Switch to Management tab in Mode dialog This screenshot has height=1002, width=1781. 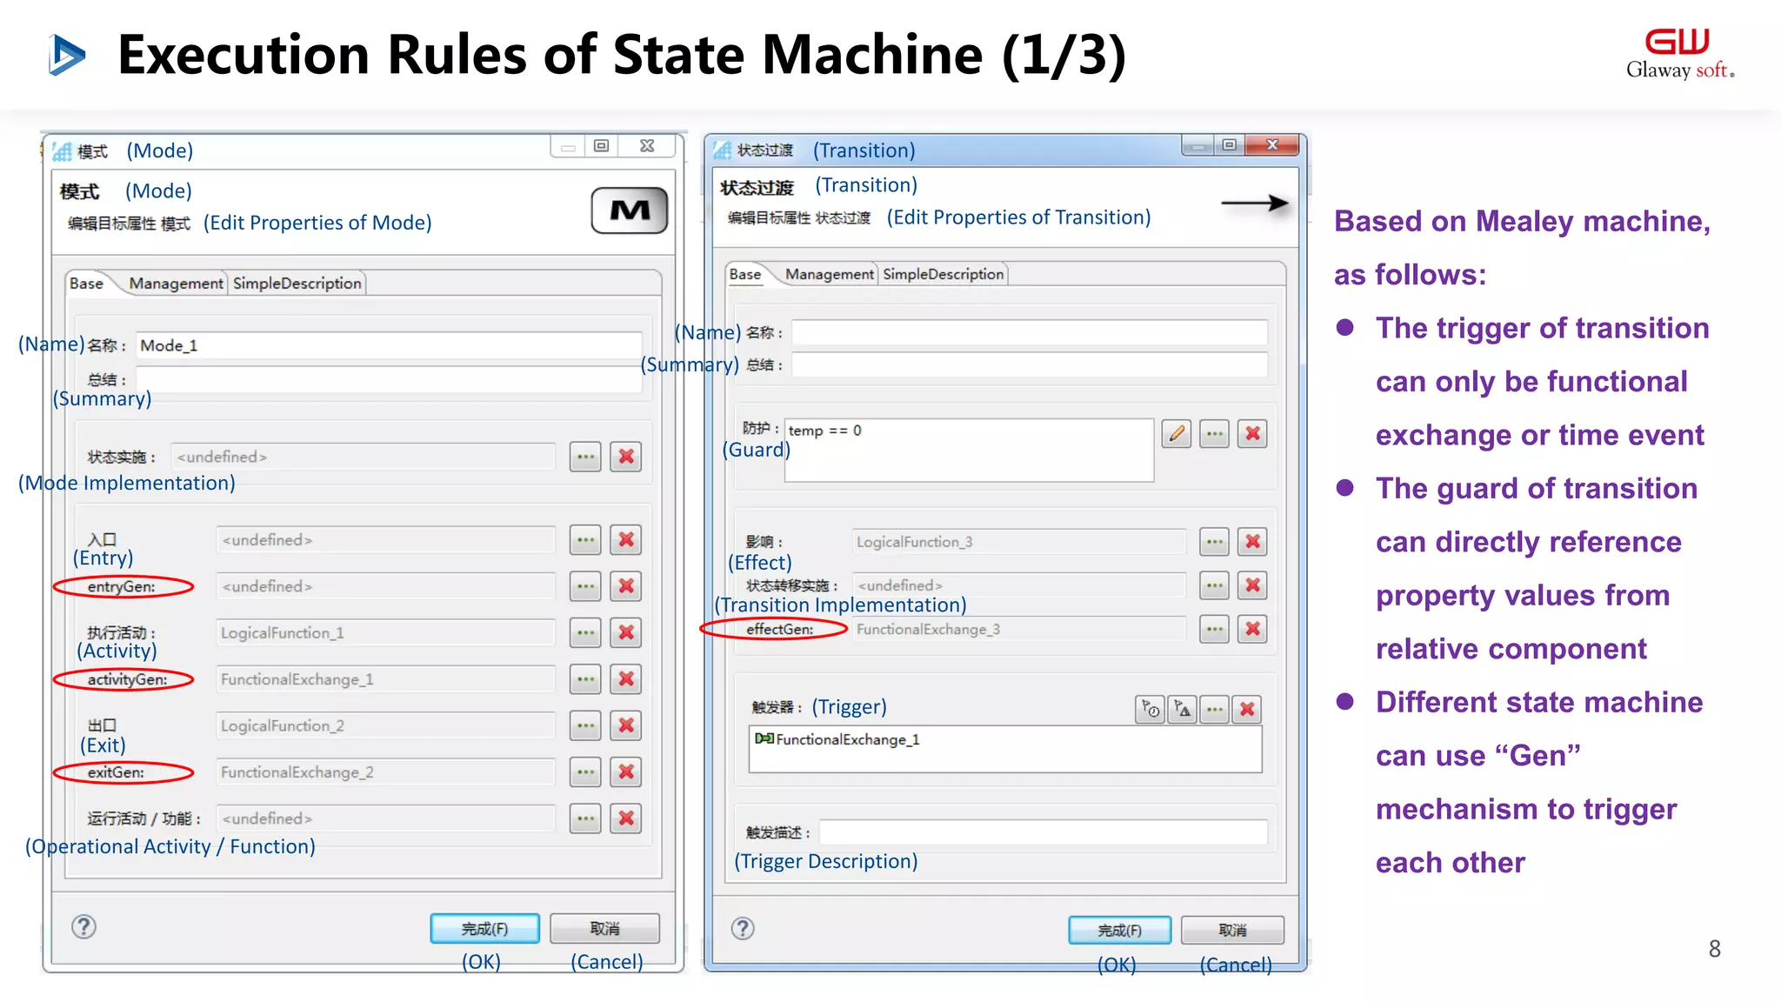click(x=177, y=284)
